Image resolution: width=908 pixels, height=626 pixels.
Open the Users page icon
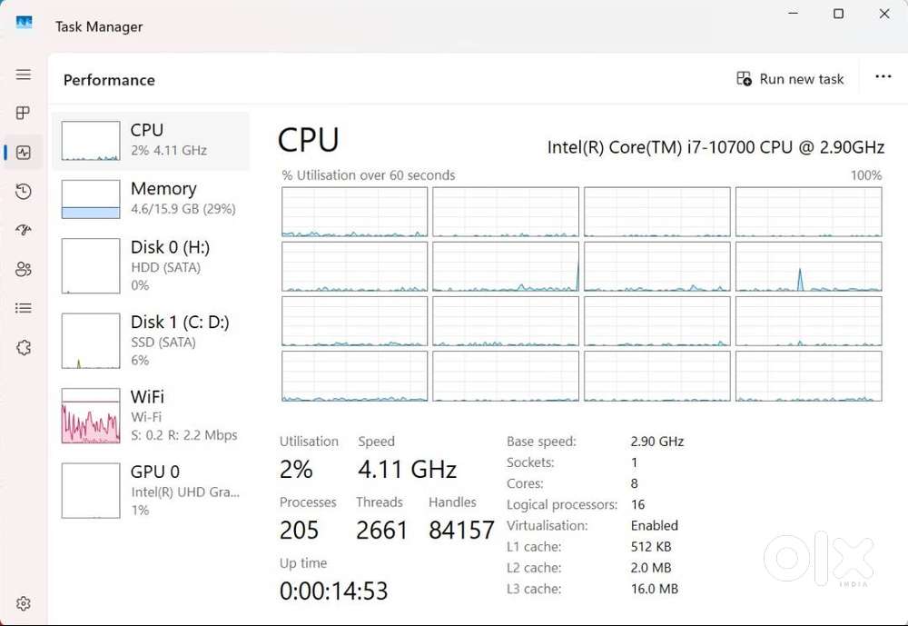coord(24,269)
